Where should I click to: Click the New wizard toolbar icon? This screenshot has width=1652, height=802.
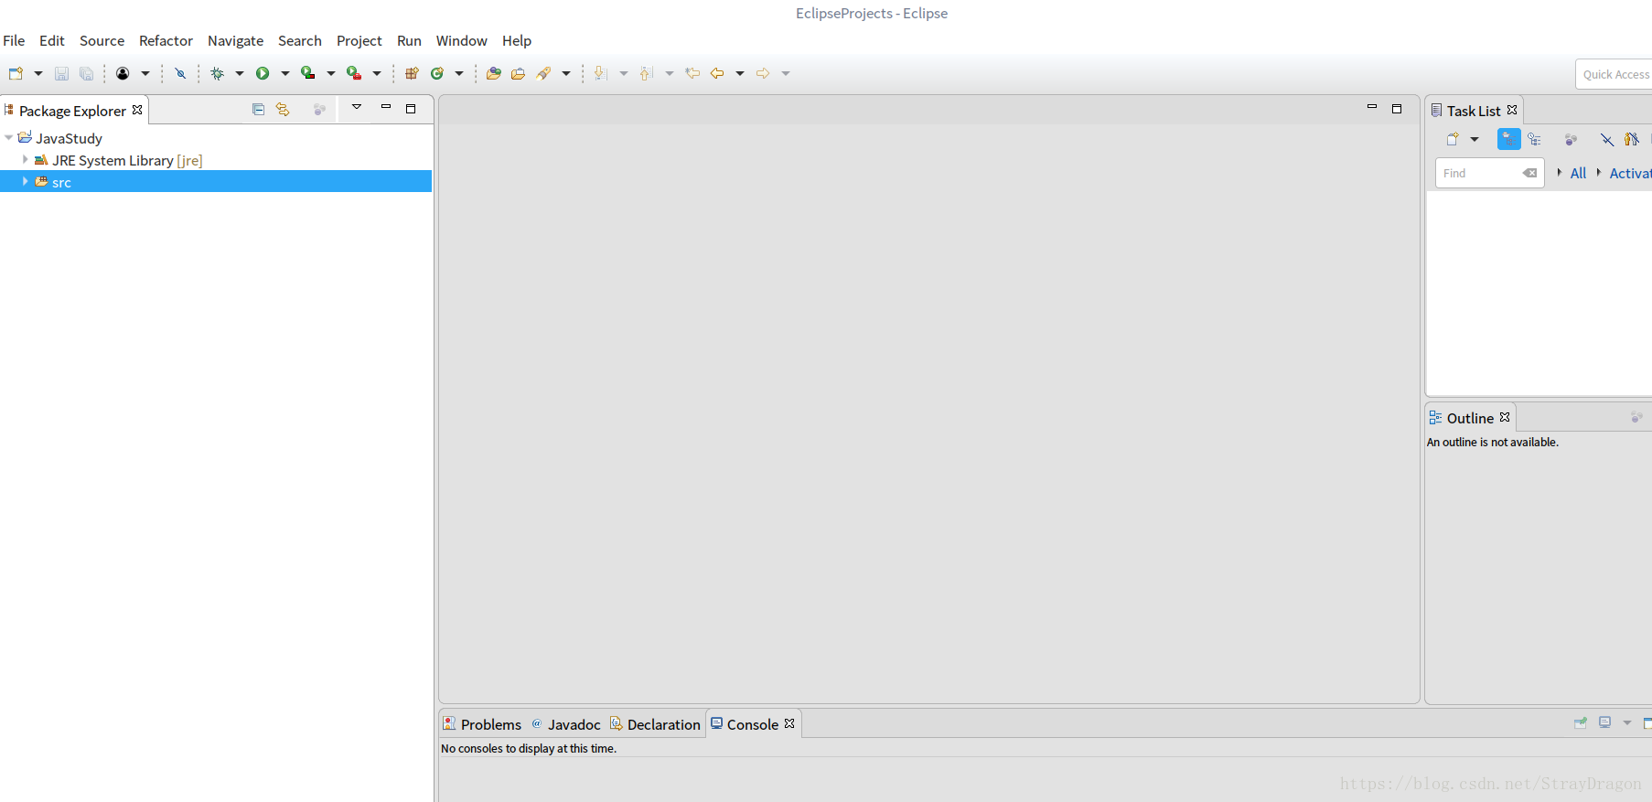click(16, 73)
